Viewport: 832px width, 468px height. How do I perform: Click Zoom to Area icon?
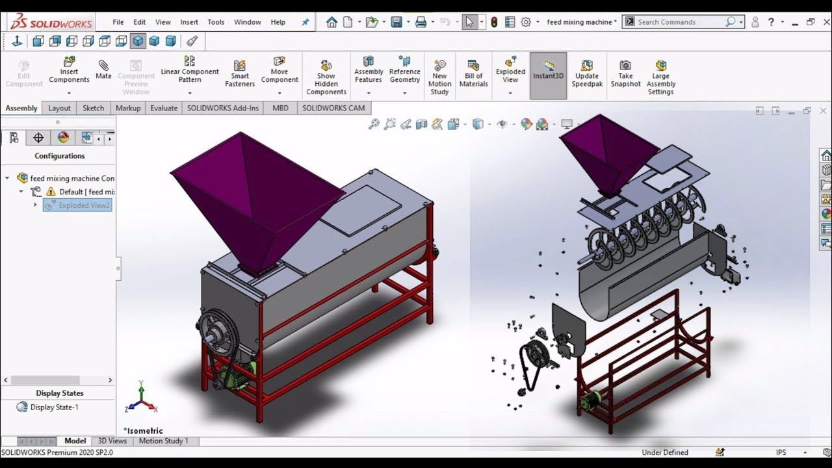[389, 124]
